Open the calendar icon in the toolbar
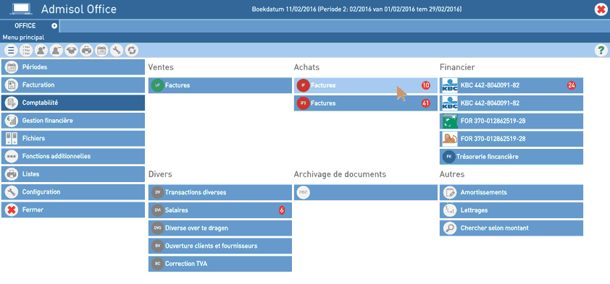This screenshot has width=610, height=284. coord(101,50)
